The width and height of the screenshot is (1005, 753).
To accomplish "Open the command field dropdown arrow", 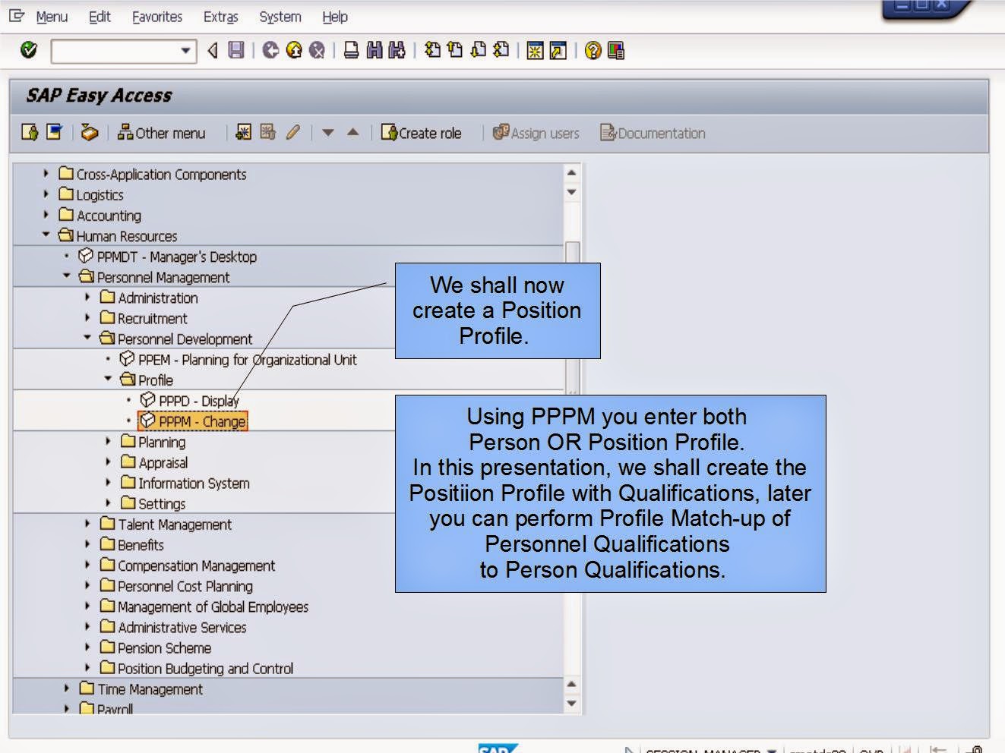I will [x=185, y=51].
